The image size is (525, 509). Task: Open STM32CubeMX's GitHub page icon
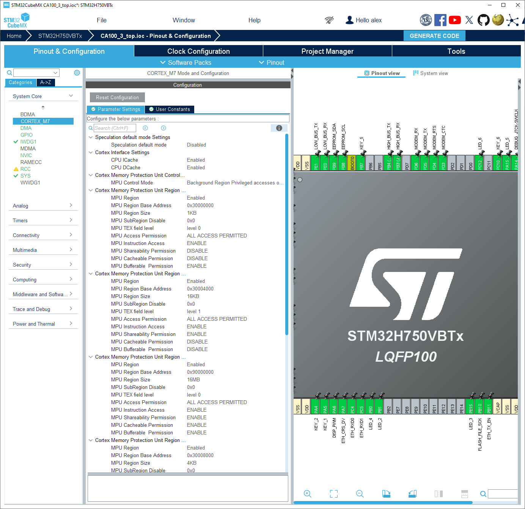tap(483, 20)
